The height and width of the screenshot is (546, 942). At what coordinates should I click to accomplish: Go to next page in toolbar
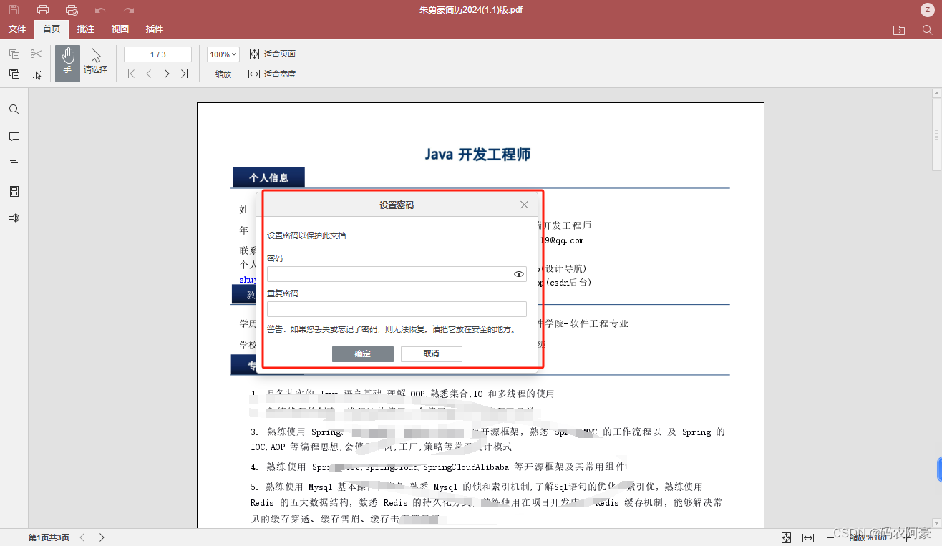pyautogui.click(x=167, y=74)
